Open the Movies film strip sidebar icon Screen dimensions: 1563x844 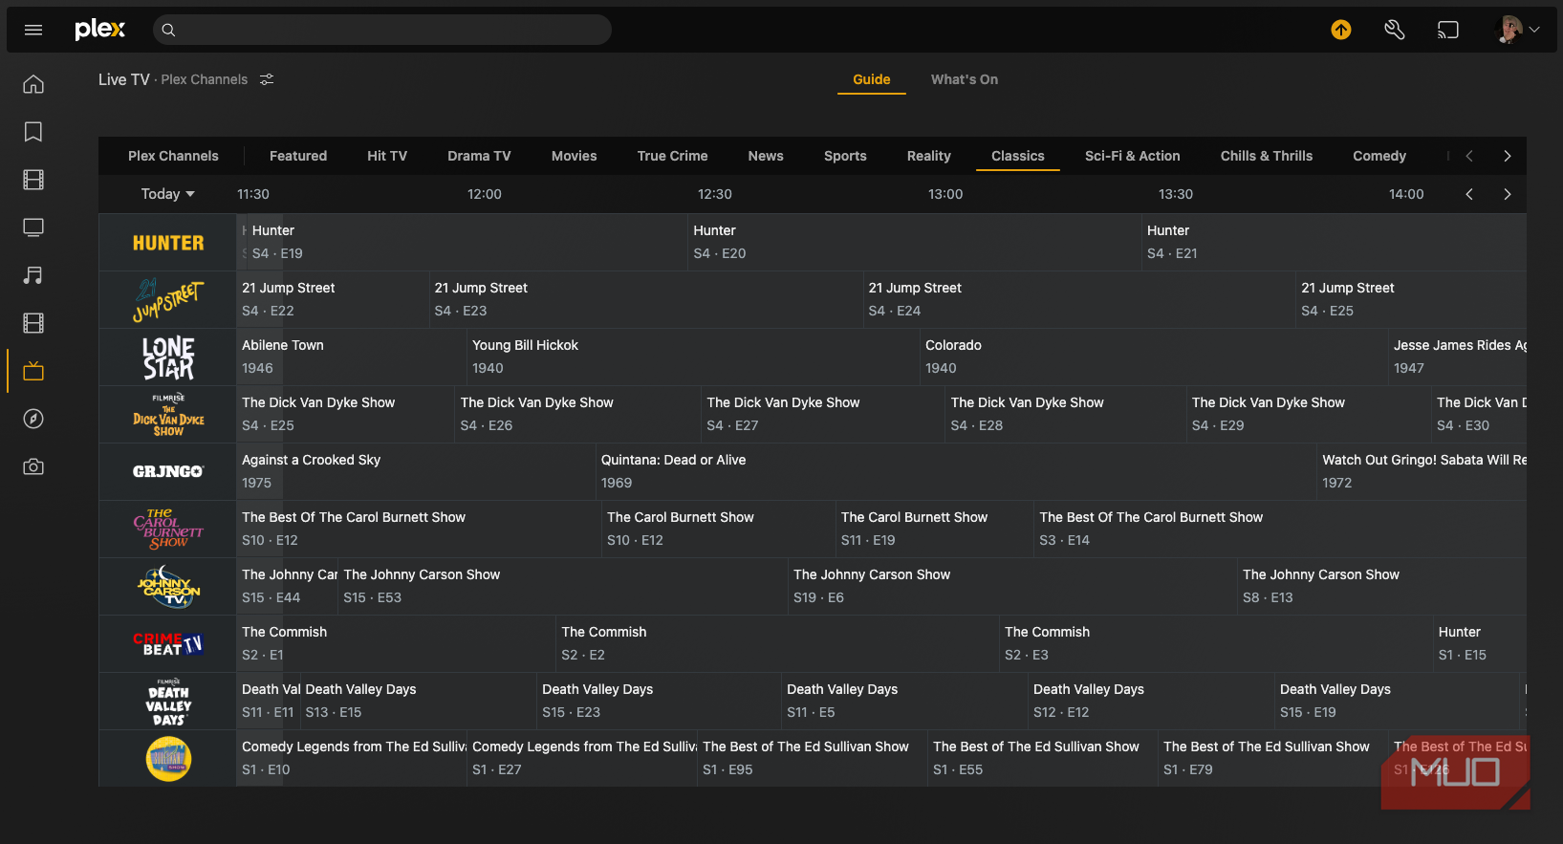[x=33, y=180]
